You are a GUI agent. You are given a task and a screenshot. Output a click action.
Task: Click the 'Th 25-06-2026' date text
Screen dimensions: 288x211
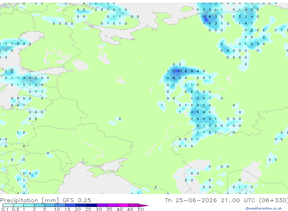[x=191, y=200]
